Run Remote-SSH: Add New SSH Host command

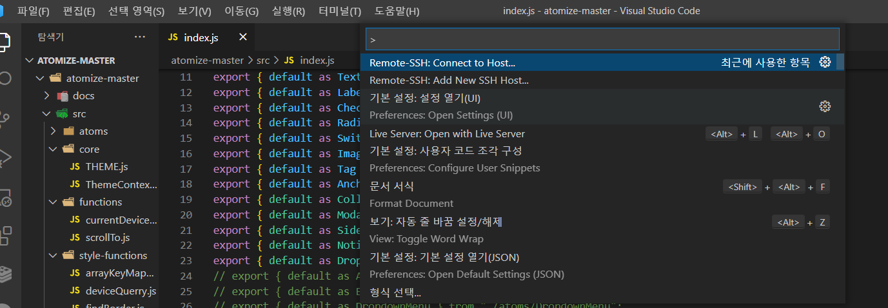[602, 81]
